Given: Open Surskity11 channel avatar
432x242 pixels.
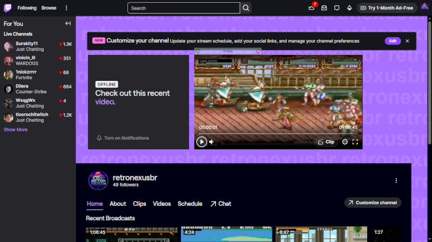Looking at the screenshot, I should pos(9,46).
